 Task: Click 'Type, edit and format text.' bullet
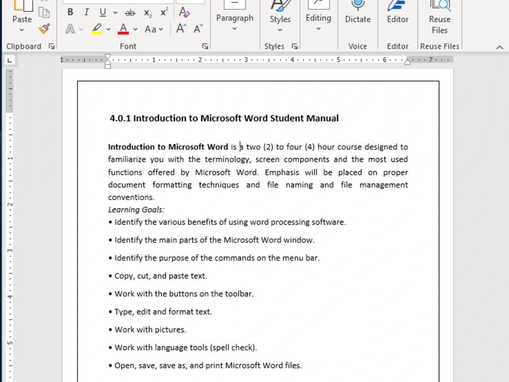click(x=160, y=312)
